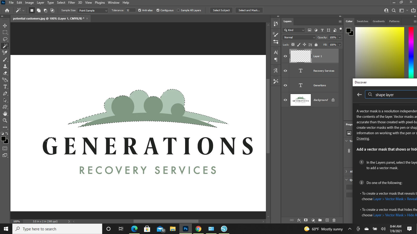Open Magic Wand tool preset picker

20,10
